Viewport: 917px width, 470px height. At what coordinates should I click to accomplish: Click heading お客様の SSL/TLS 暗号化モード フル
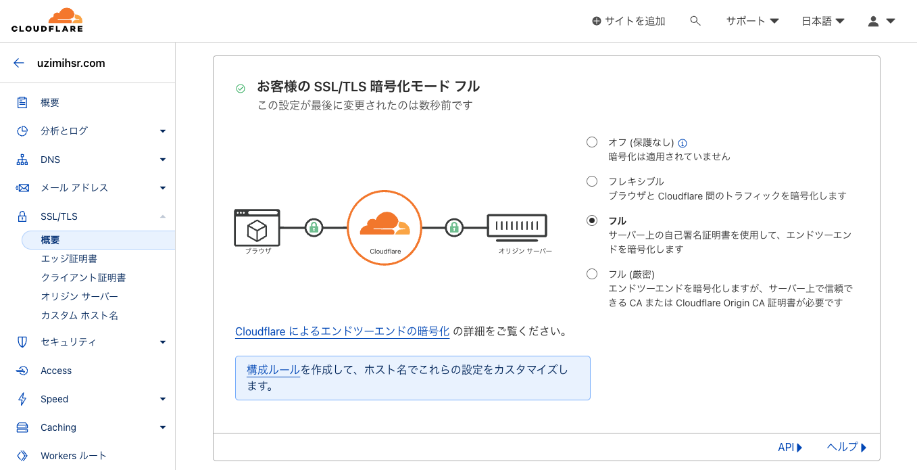368,87
